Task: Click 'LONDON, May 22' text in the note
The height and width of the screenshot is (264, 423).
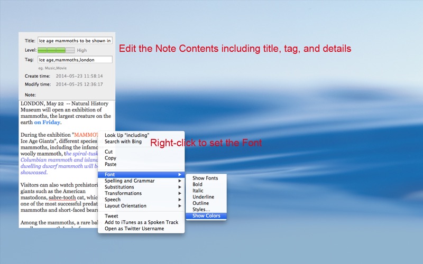Action: coord(42,103)
